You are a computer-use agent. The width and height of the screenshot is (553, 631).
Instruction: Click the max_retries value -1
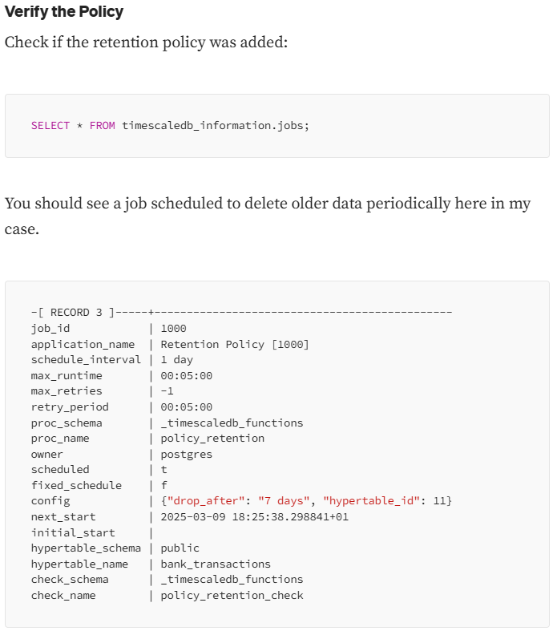point(167,391)
